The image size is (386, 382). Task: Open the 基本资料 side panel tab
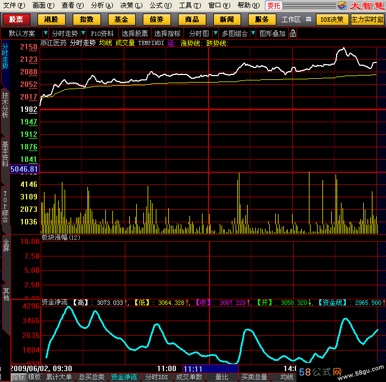coord(5,154)
